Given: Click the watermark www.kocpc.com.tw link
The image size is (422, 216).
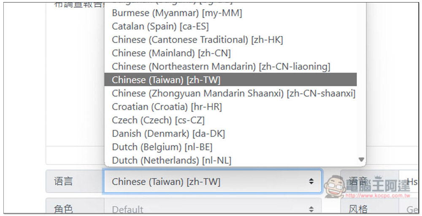Looking at the screenshot, I should pos(378,196).
